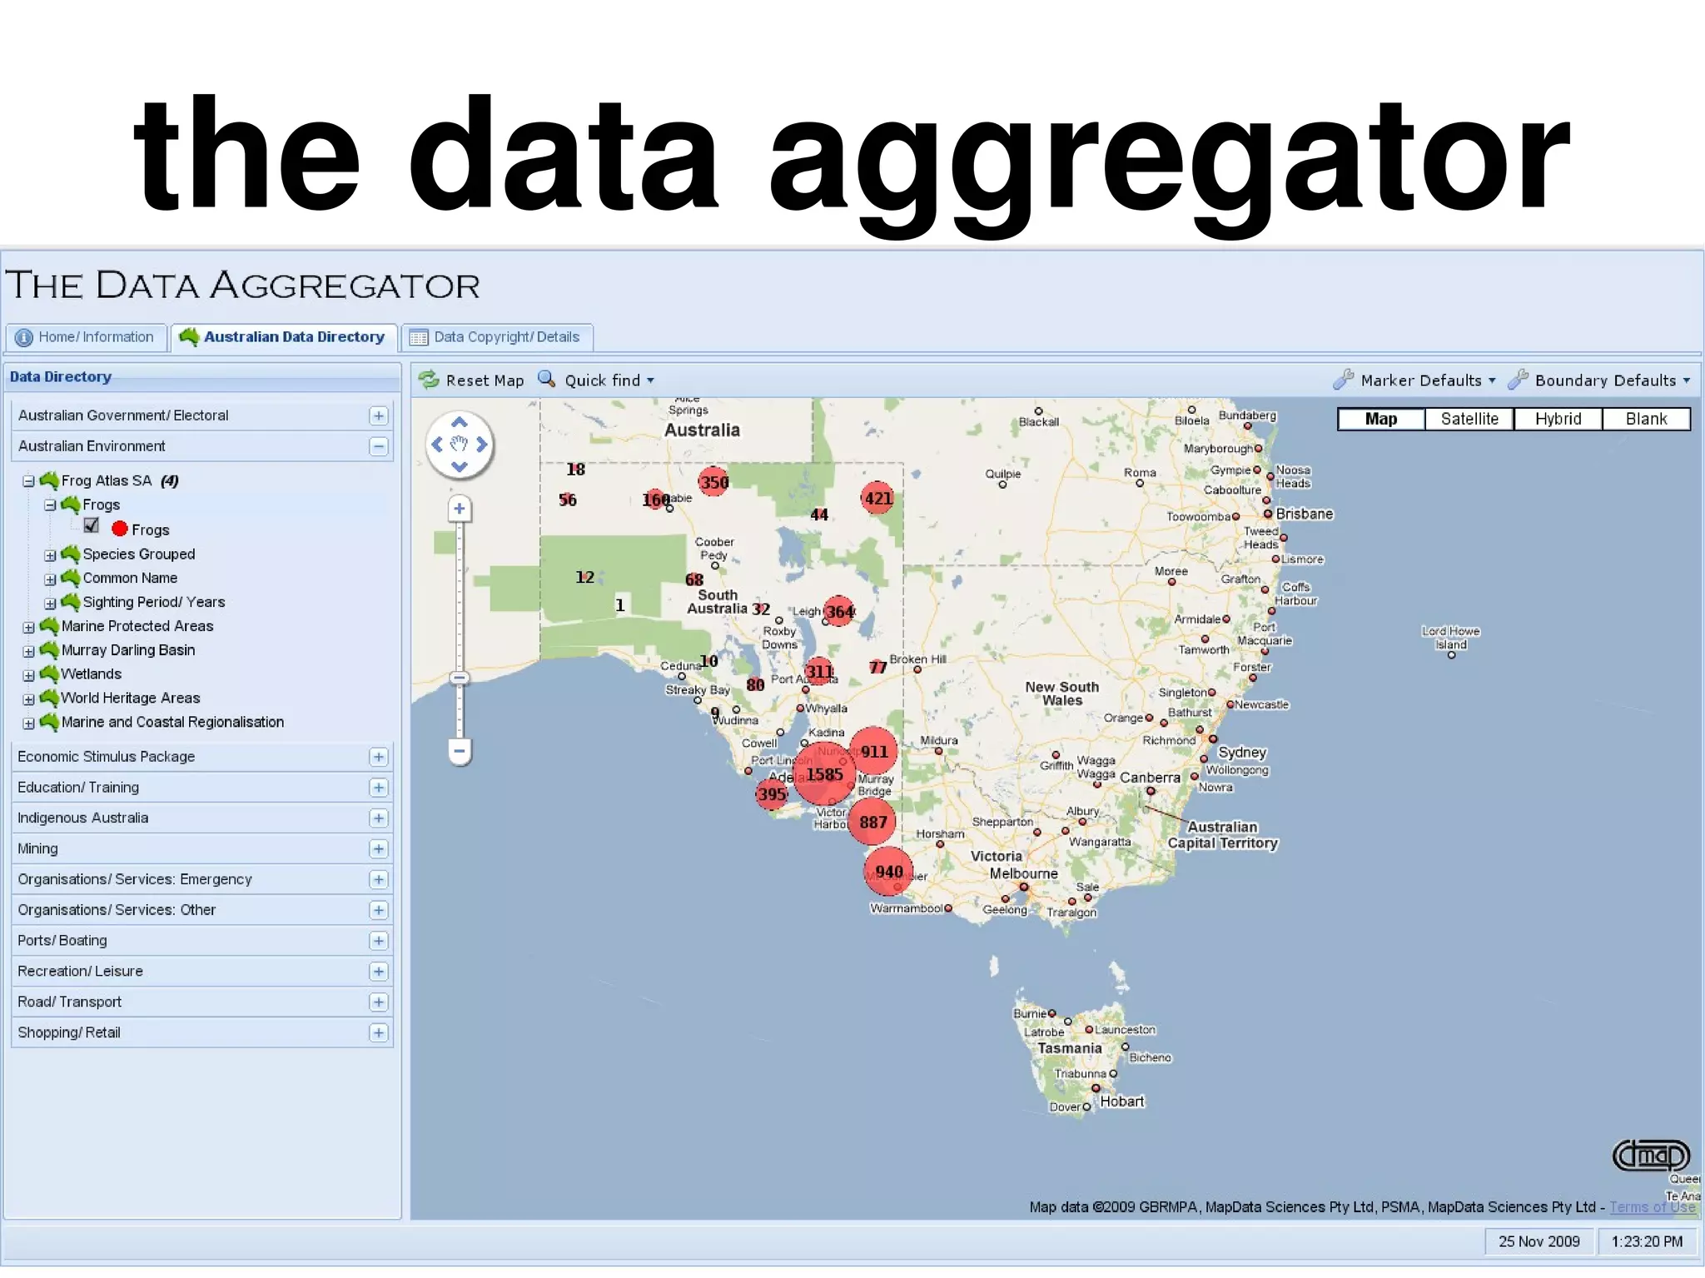1705x1278 pixels.
Task: Click the Home/Information info icon
Action: click(x=24, y=337)
